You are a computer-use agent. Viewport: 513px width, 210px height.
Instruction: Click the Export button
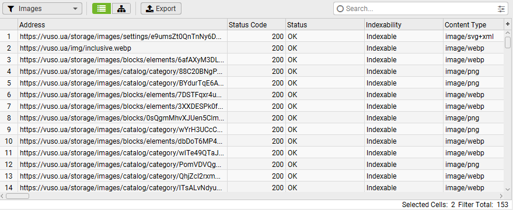tap(161, 9)
